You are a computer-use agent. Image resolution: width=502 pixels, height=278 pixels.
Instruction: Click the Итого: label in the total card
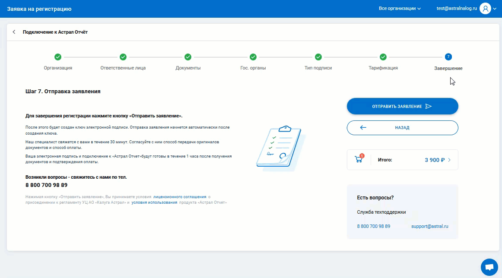pyautogui.click(x=385, y=160)
